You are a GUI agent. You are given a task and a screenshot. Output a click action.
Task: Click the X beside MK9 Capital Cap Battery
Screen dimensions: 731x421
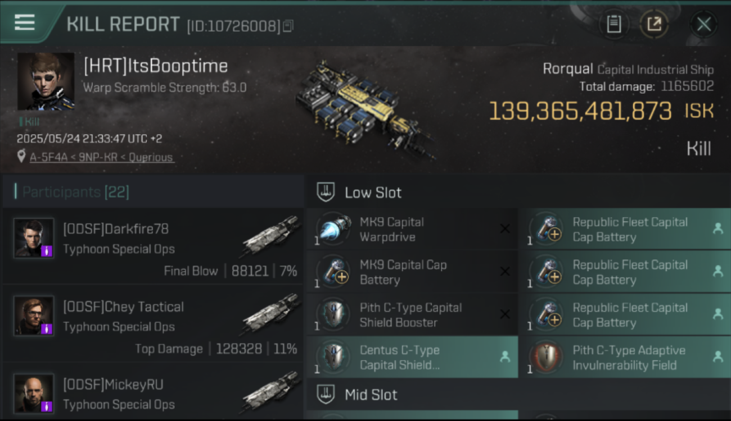505,272
